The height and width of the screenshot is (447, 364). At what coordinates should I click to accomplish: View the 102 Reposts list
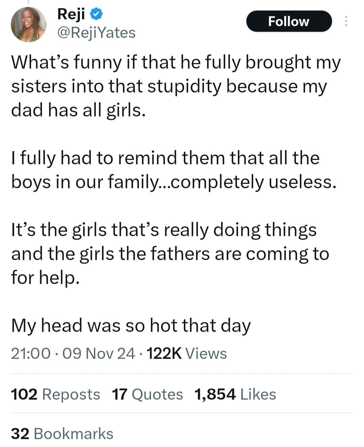tap(56, 394)
